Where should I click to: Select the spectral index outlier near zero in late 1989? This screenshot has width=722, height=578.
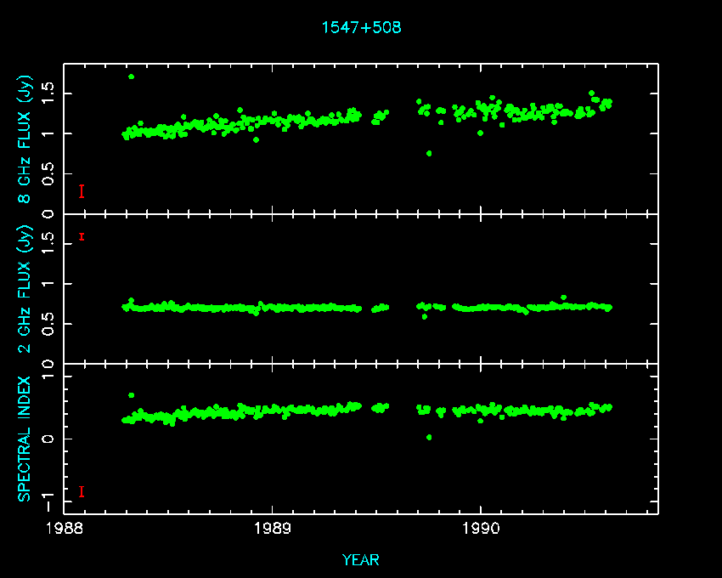pyautogui.click(x=429, y=437)
